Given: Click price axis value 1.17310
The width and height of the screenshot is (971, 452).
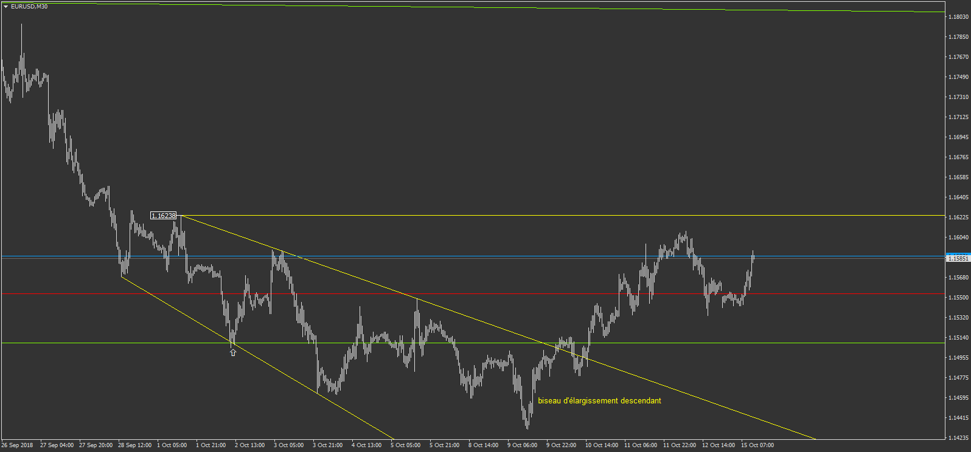Looking at the screenshot, I should coord(958,97).
